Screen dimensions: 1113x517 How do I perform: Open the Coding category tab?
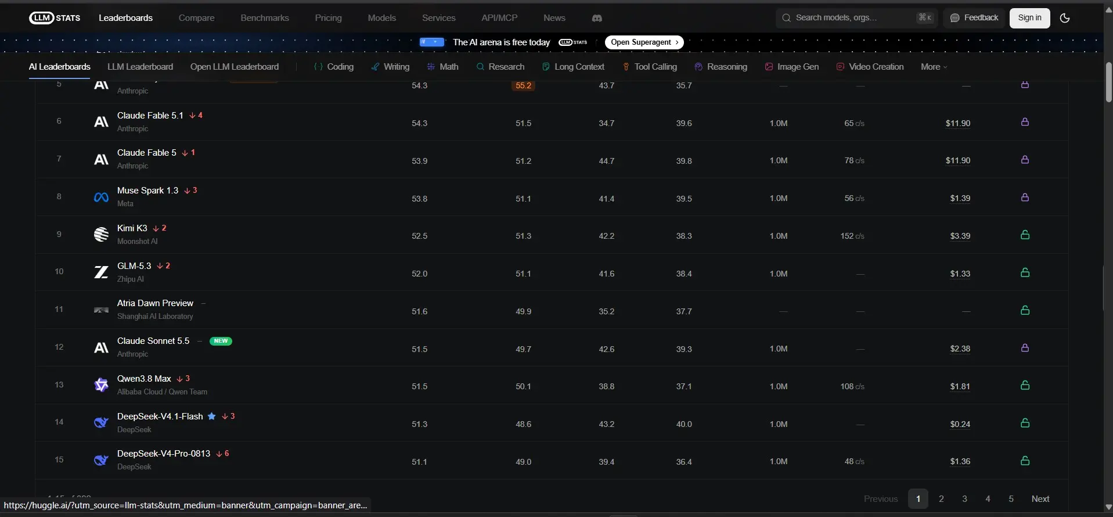(x=334, y=67)
